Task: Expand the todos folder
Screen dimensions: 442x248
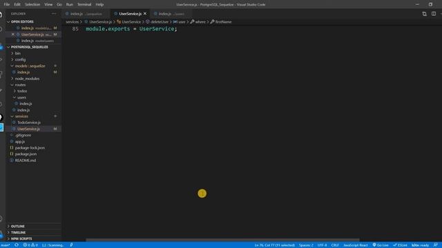Action: coord(33,91)
